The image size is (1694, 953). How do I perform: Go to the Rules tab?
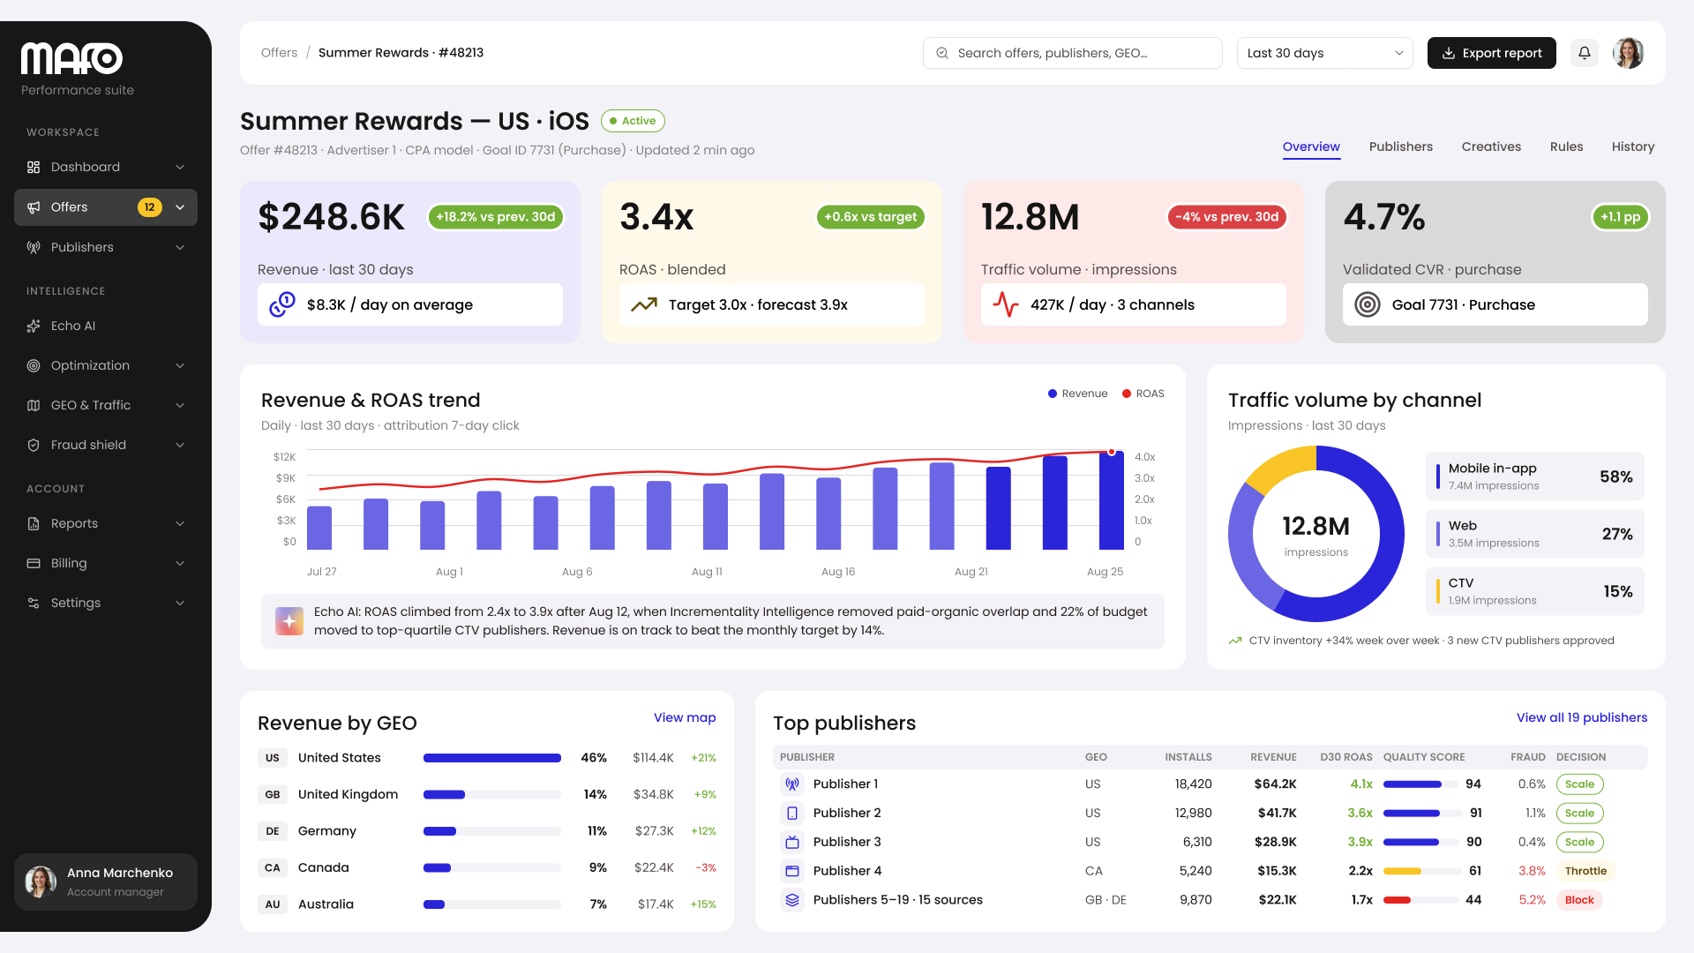1567,146
